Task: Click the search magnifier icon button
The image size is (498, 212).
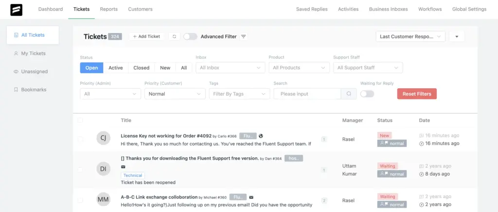Action: (349, 94)
